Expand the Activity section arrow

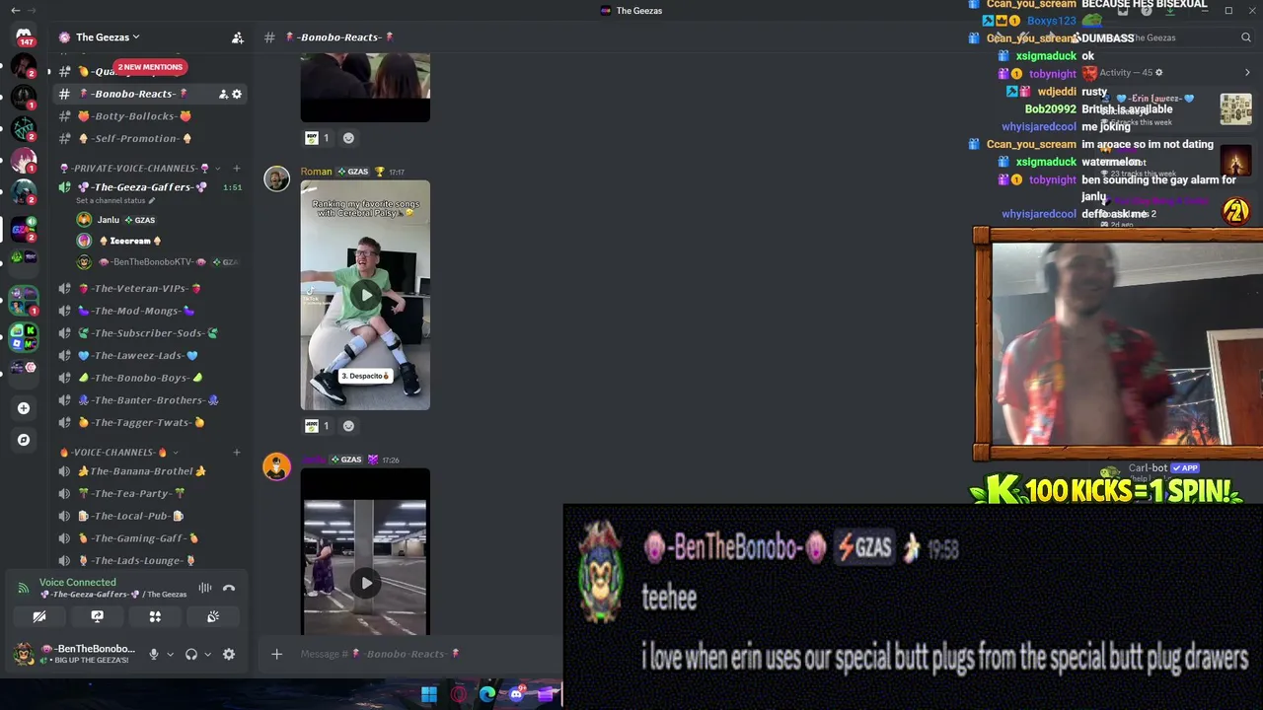click(x=1247, y=72)
